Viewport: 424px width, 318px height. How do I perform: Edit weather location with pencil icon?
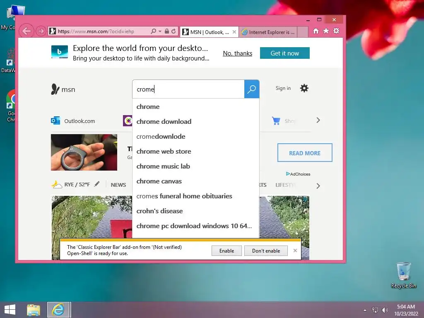tap(97, 184)
